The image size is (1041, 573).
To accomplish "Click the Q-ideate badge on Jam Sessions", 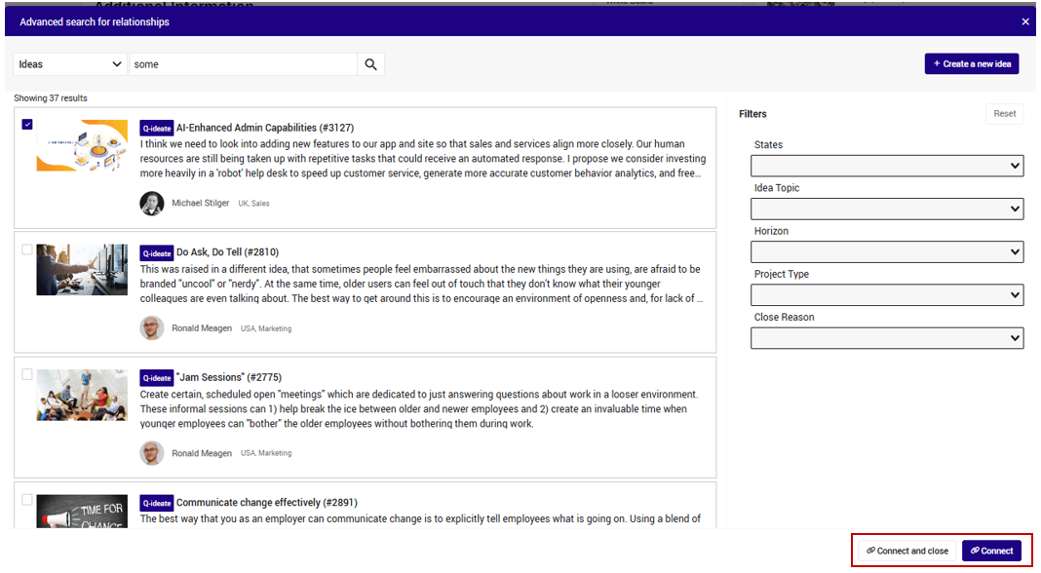I will (x=157, y=378).
